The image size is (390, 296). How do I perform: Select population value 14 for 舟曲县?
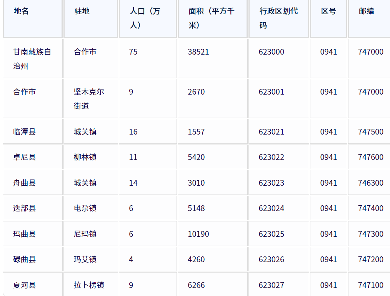coord(133,183)
